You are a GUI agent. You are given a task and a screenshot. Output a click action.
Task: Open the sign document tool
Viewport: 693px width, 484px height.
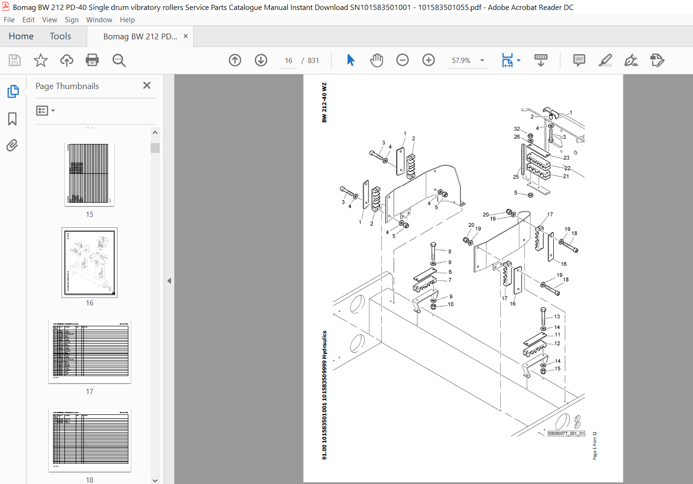click(631, 60)
